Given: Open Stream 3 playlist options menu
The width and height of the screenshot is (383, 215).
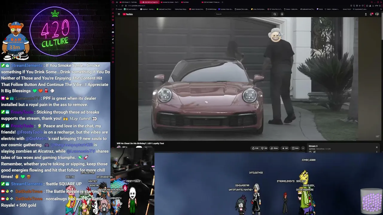Looking at the screenshot, I should (377, 152).
